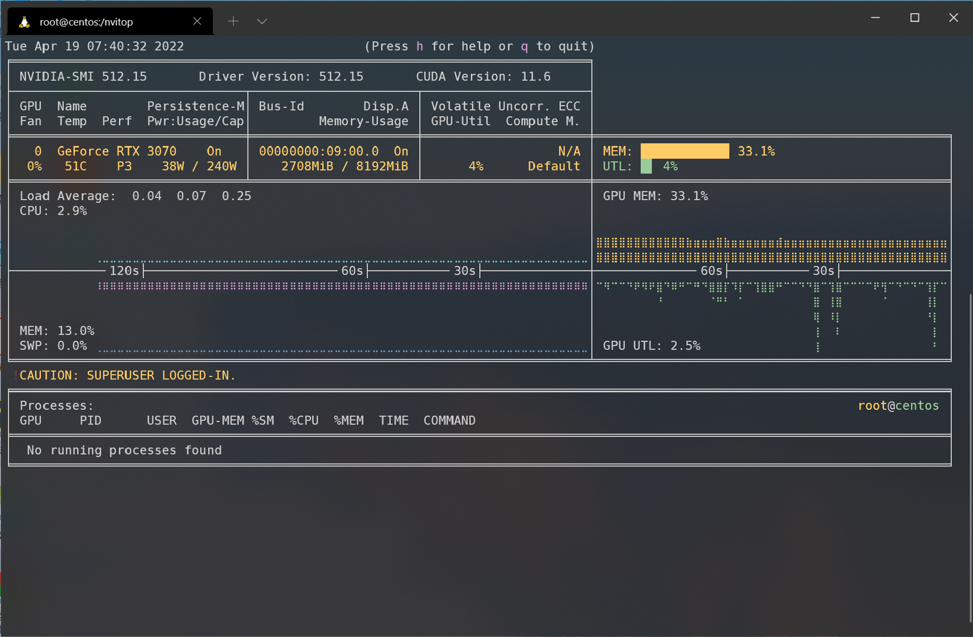
Task: Click the green UTL usage bar
Action: click(x=646, y=166)
